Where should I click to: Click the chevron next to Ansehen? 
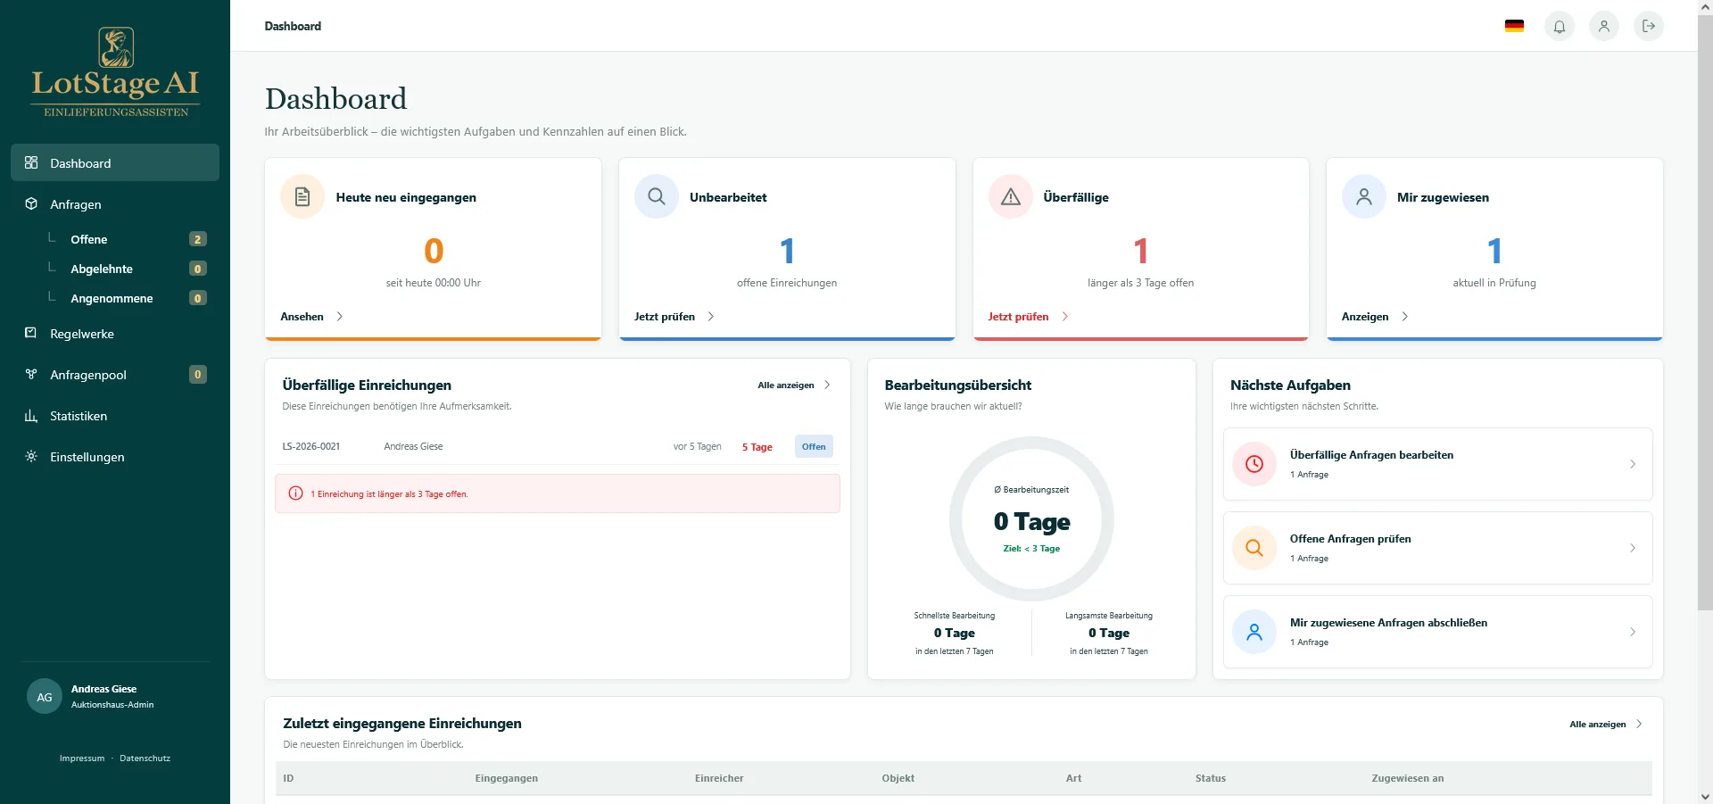coord(340,317)
